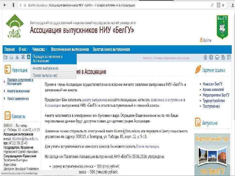Image resolution: width=235 pixels, height=176 pixels.
Task: Click the Ассоциация выпускников НИУ «БелГУ» title
Action: tap(82, 30)
